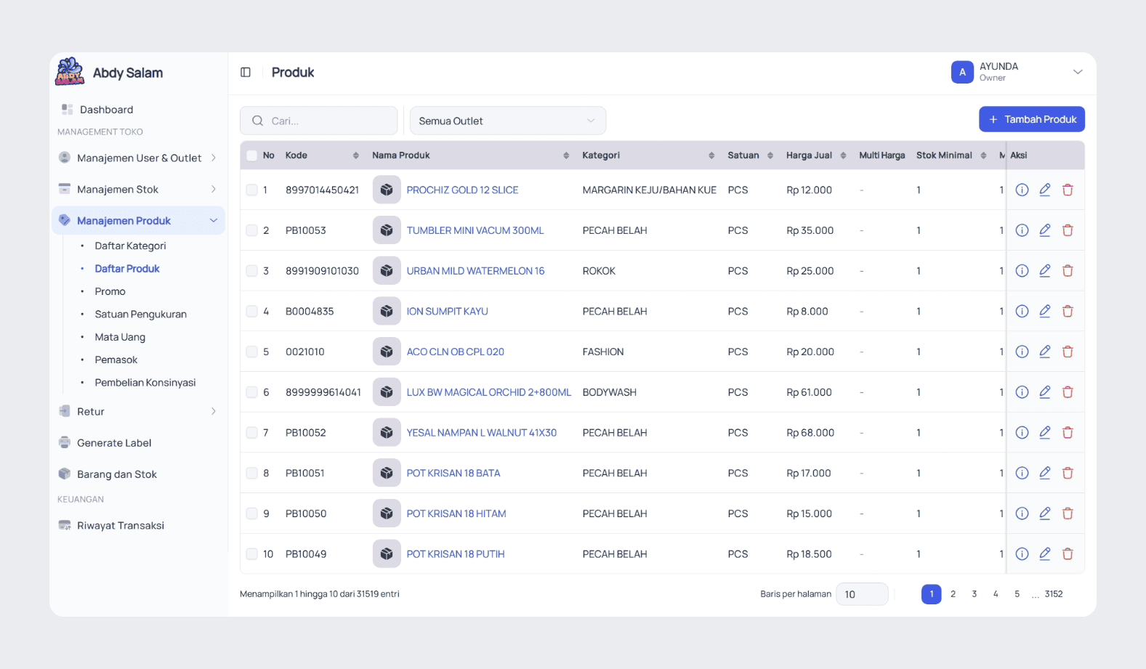Expand Manajemen User & Outlet menu

138,158
